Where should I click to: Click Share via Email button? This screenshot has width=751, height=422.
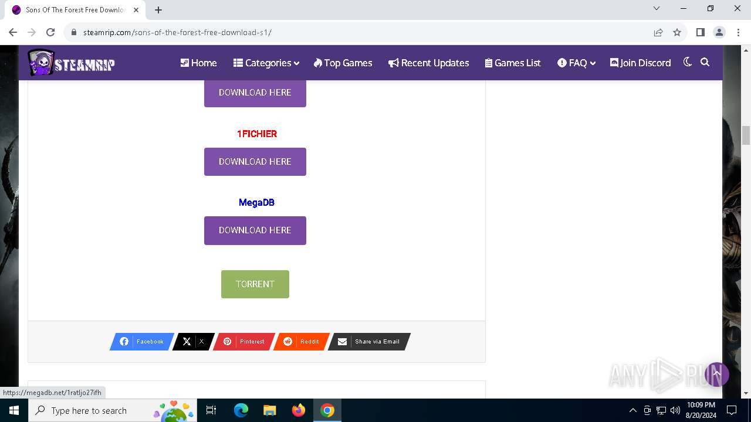(x=369, y=342)
